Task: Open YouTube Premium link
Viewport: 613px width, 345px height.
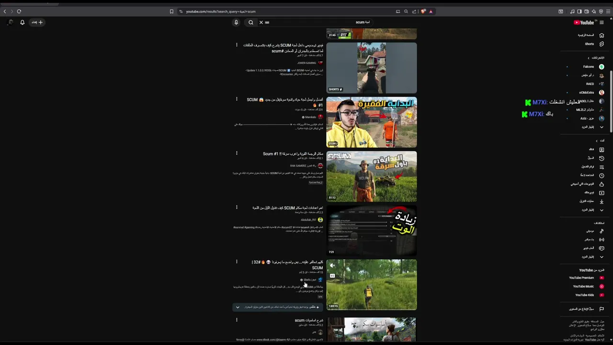Action: point(586,278)
